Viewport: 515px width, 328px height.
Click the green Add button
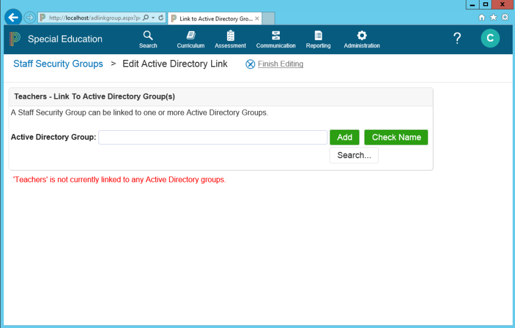tap(344, 137)
